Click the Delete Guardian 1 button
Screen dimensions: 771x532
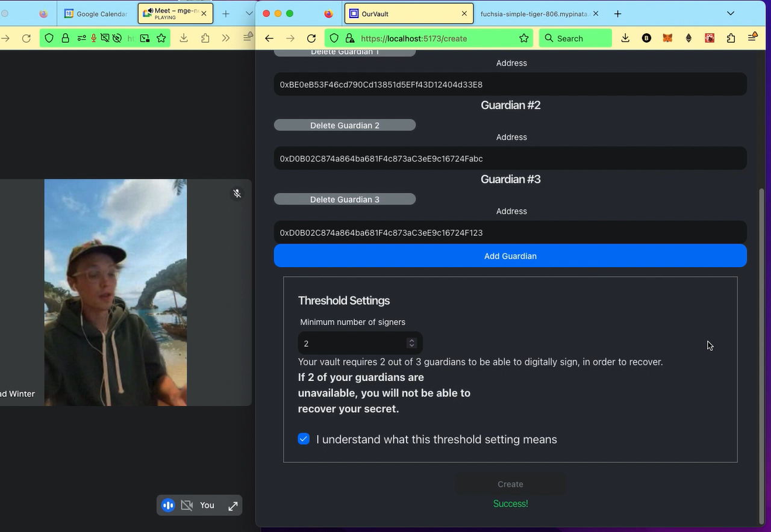coord(345,52)
